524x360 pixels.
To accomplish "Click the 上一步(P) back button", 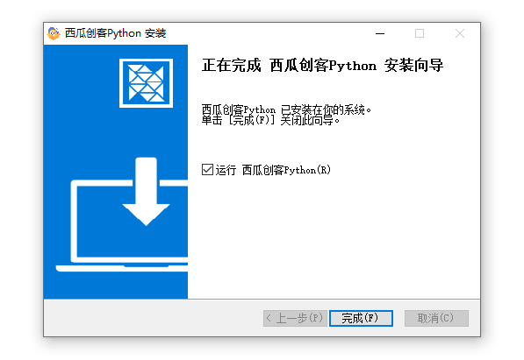I will [x=295, y=318].
